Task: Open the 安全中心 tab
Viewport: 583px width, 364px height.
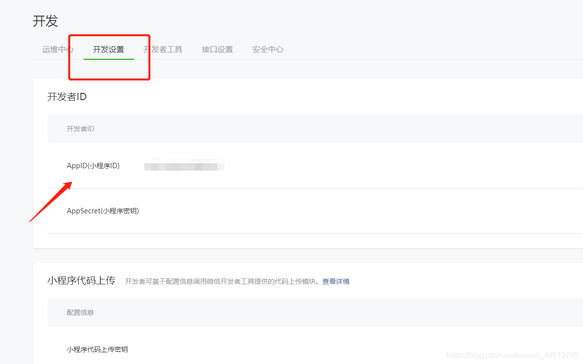Action: click(268, 49)
